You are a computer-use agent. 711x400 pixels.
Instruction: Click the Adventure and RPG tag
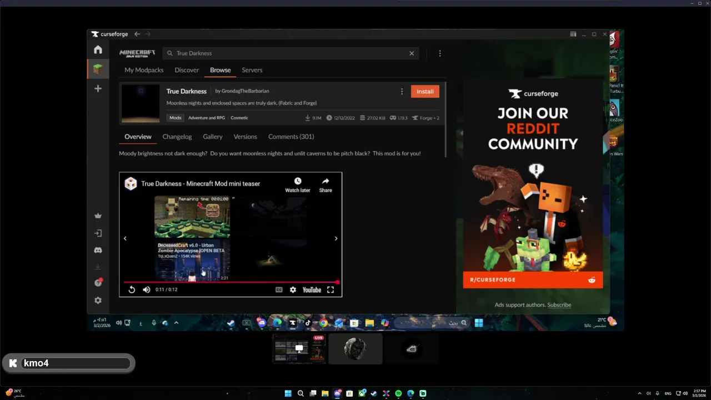207,118
